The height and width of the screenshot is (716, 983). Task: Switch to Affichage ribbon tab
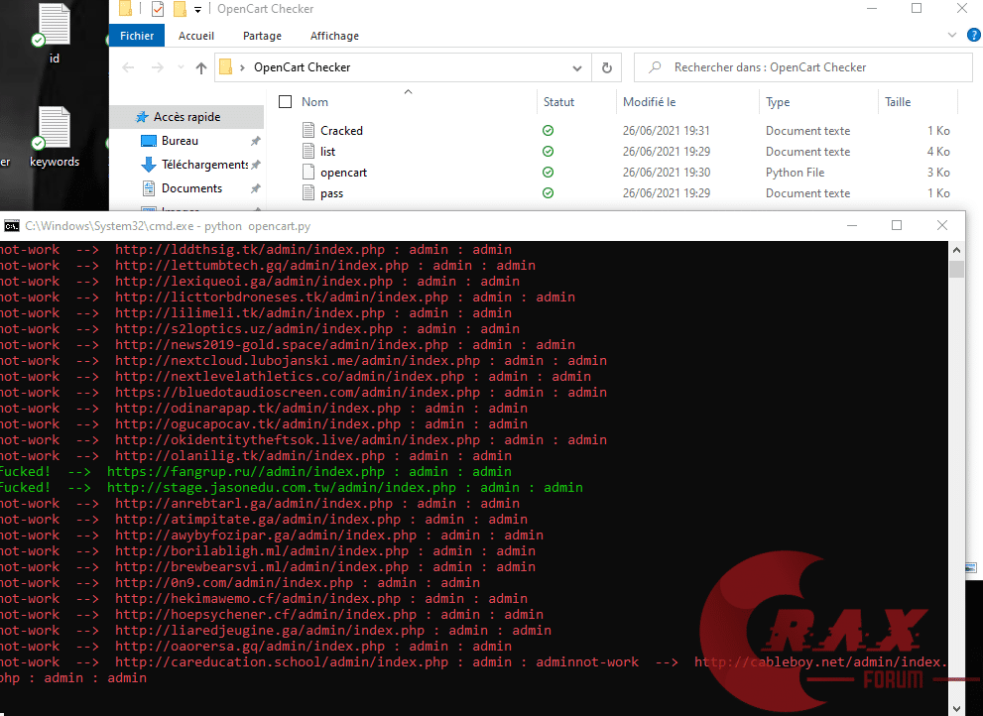point(334,36)
